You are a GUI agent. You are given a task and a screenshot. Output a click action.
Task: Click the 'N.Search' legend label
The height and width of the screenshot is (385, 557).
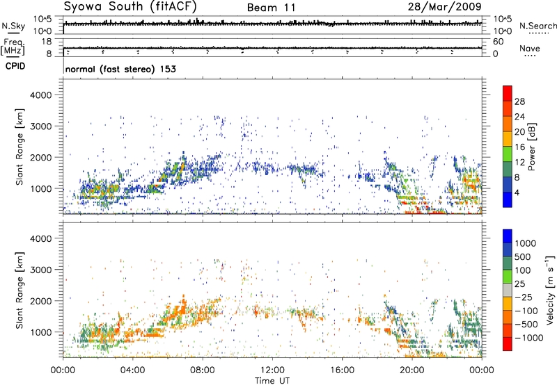click(538, 26)
